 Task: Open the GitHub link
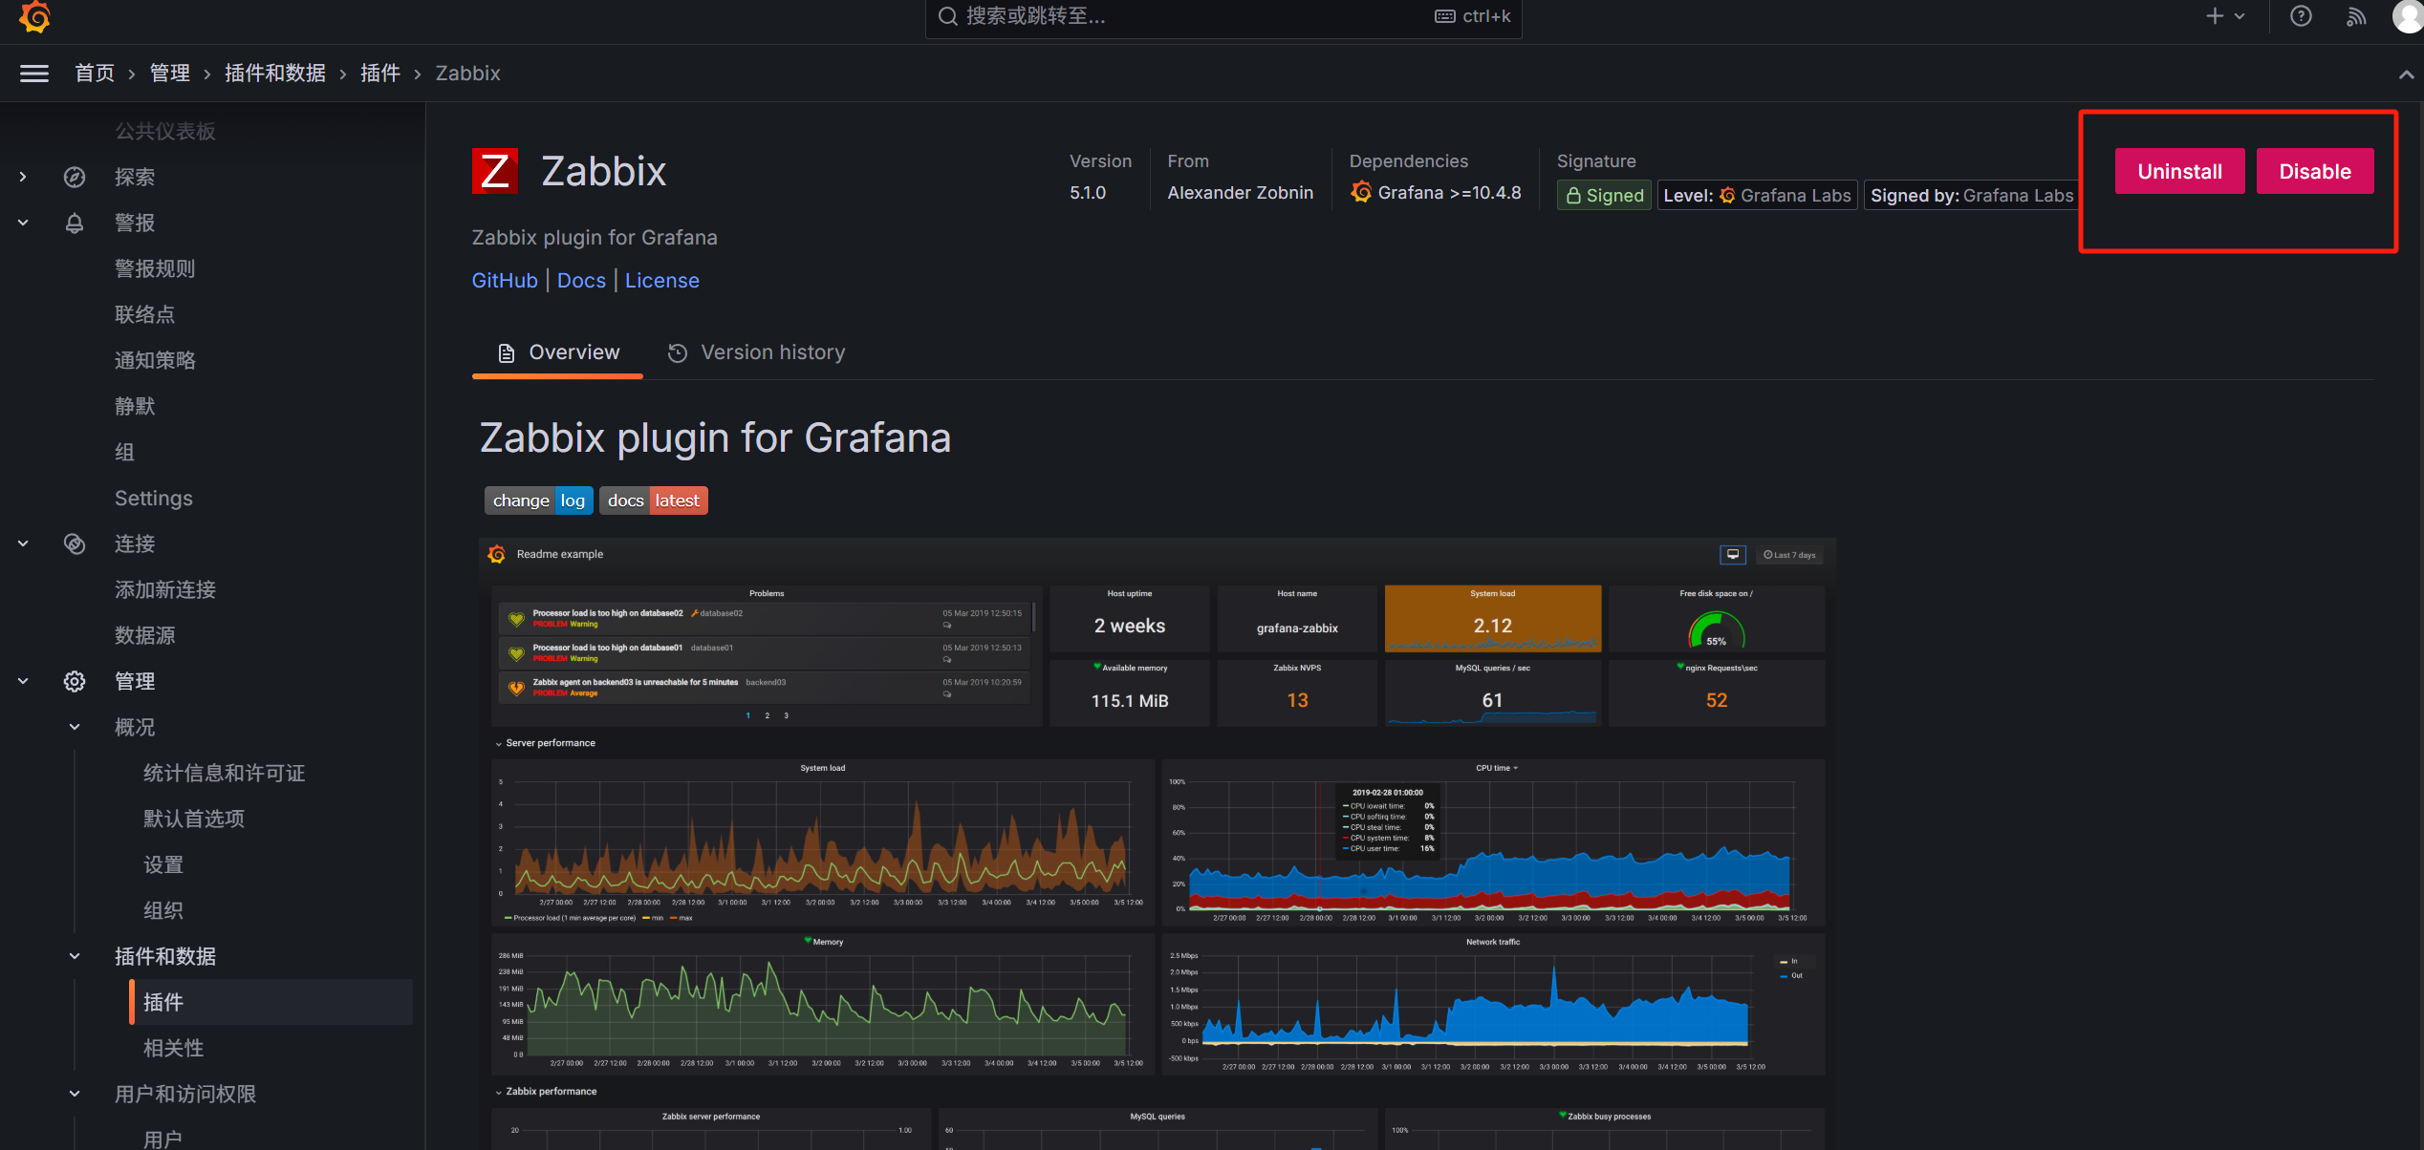tap(505, 281)
